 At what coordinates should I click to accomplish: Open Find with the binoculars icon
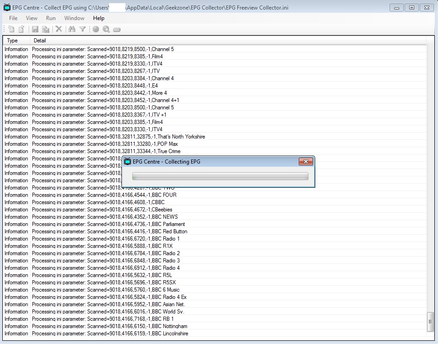(x=72, y=29)
